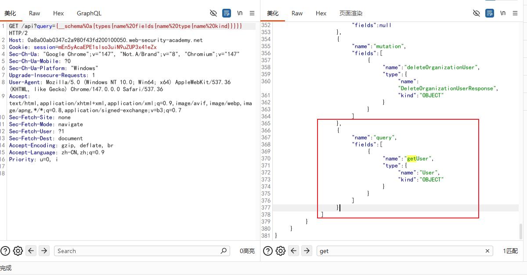Image resolution: width=527 pixels, height=275 pixels.
Task: Go to previous match in request search
Action: 31,251
